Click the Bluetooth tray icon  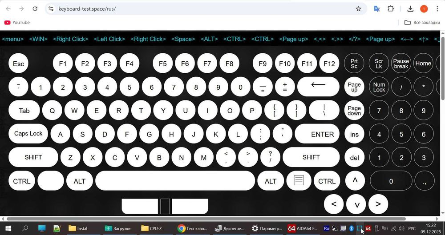click(x=352, y=228)
